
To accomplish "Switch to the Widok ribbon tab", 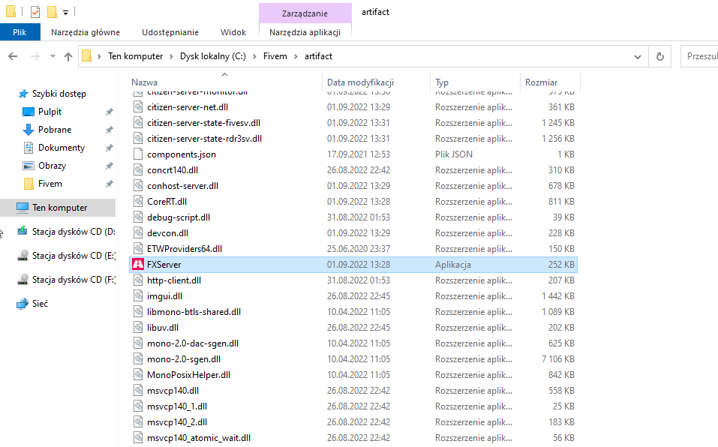I will [233, 32].
